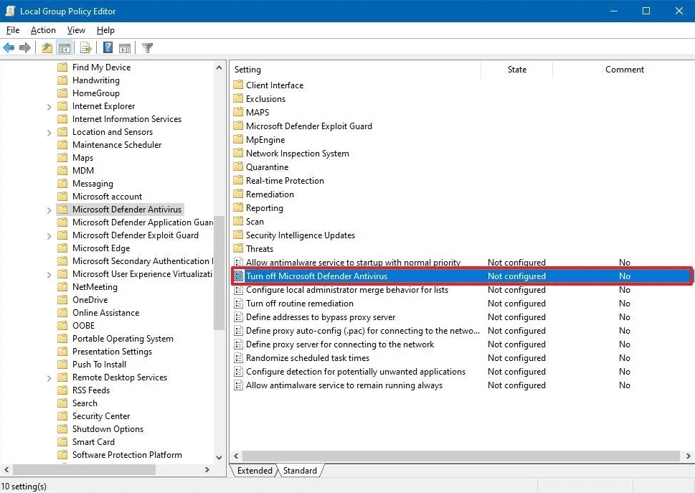Expand the Microsoft Defender Exploit Guard tree node
The image size is (695, 493).
(49, 236)
